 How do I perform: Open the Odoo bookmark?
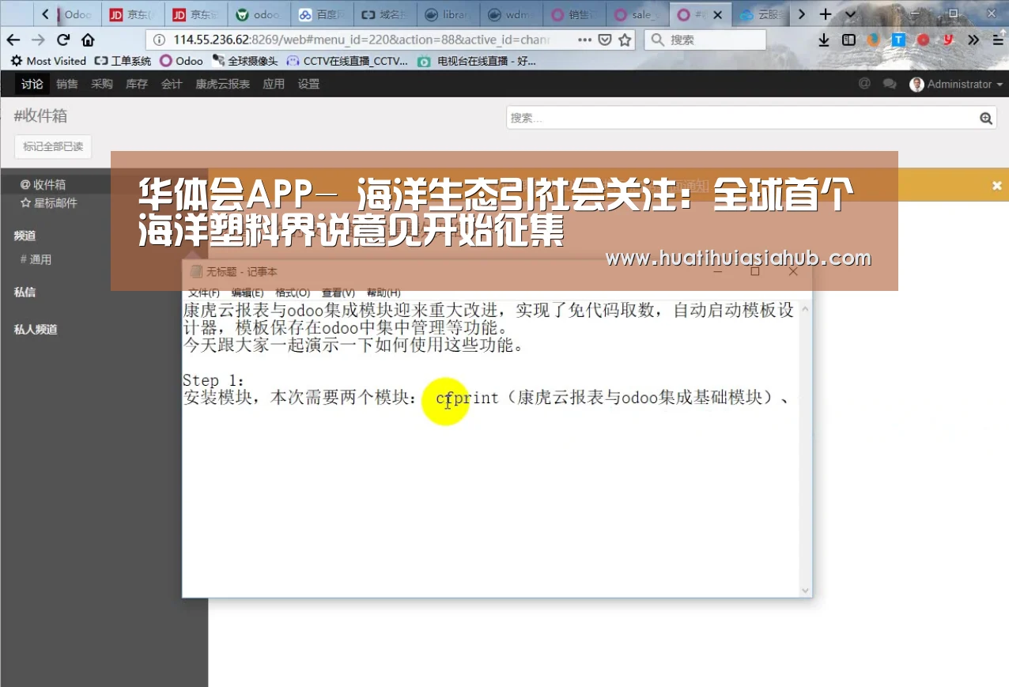(181, 61)
